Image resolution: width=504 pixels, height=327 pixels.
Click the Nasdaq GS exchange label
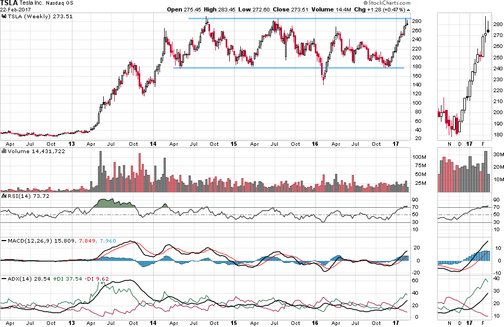tap(61, 3)
